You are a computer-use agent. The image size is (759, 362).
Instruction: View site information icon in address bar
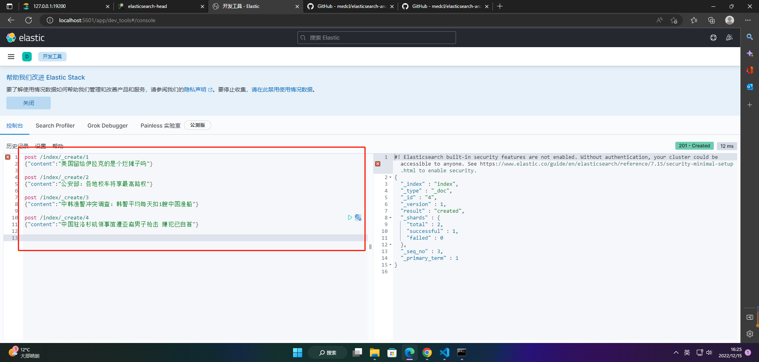(x=50, y=20)
